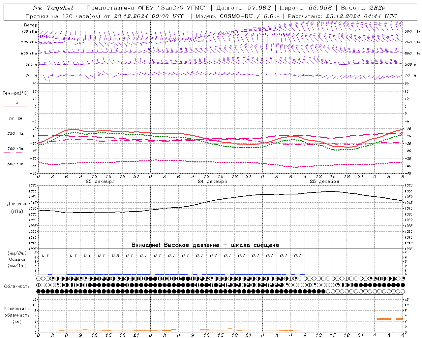422x338 pixels.
Task: Click the 25 декабря date label
Action: pos(324,182)
